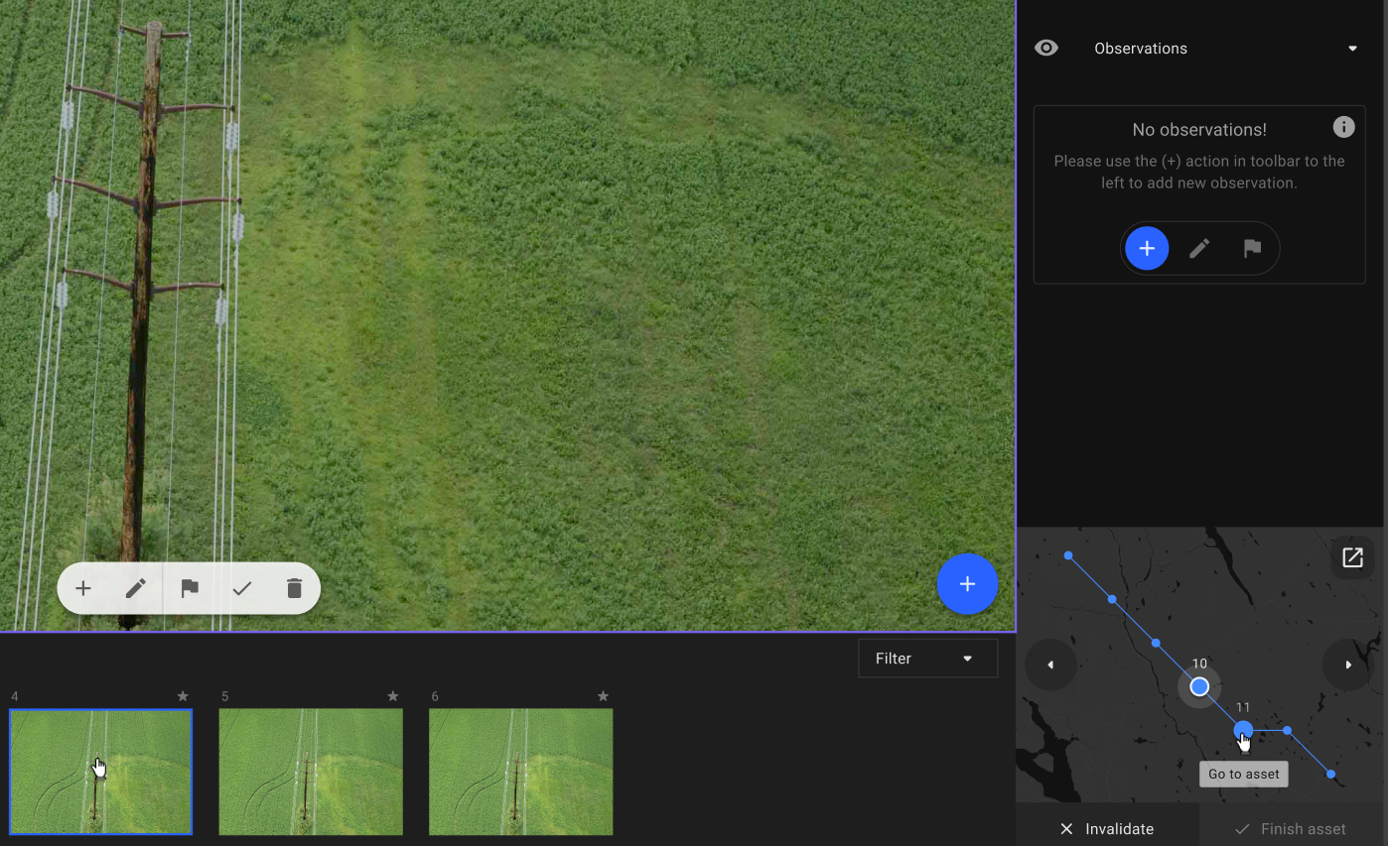This screenshot has height=846, width=1388.
Task: Click the Finish asset button
Action: tap(1290, 828)
